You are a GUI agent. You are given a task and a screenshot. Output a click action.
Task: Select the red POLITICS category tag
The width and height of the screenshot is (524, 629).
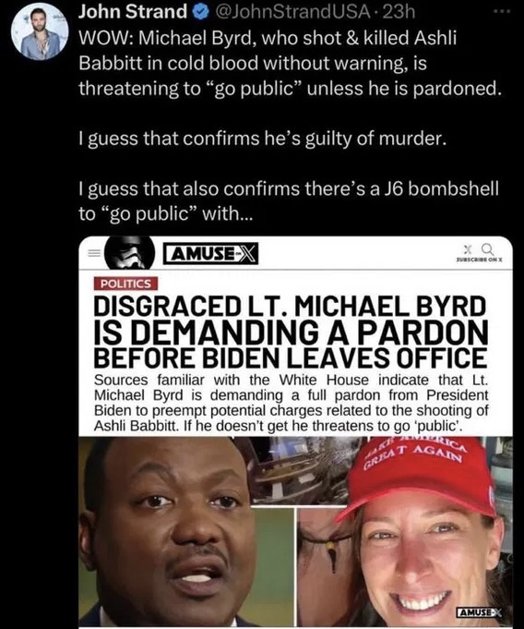[125, 284]
